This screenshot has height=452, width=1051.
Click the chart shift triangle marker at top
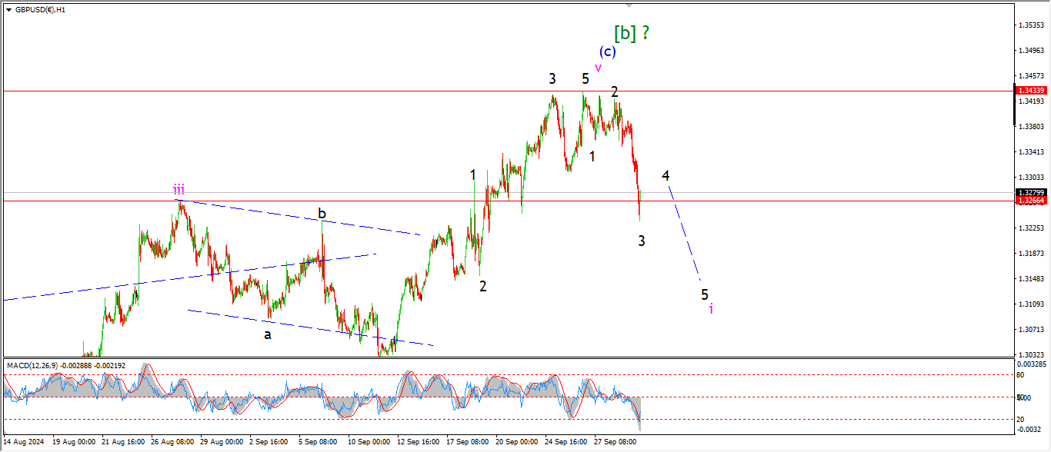[x=629, y=5]
